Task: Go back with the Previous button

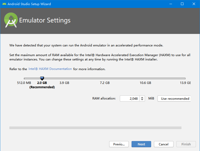Action: pos(119,144)
